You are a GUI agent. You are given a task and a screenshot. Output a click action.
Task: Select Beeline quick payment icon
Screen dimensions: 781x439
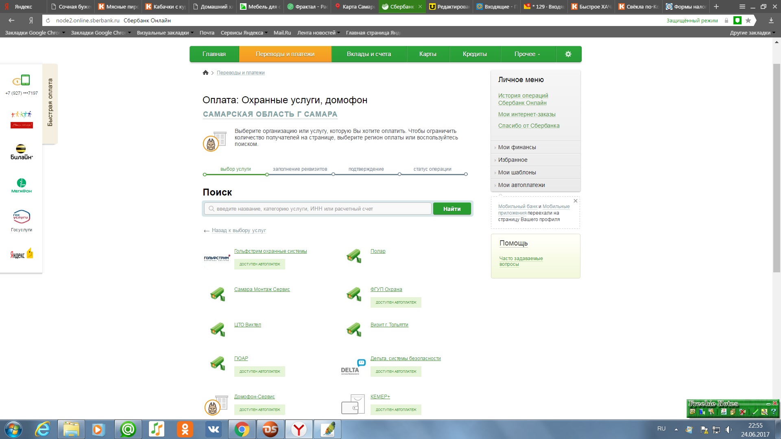(x=22, y=152)
